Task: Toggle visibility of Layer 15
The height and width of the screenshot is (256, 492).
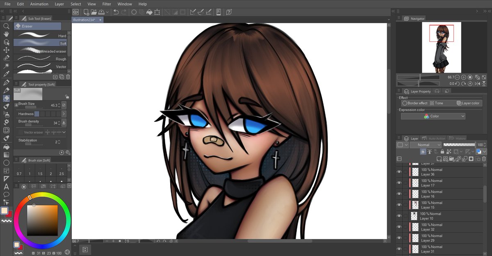Action: tap(399, 205)
